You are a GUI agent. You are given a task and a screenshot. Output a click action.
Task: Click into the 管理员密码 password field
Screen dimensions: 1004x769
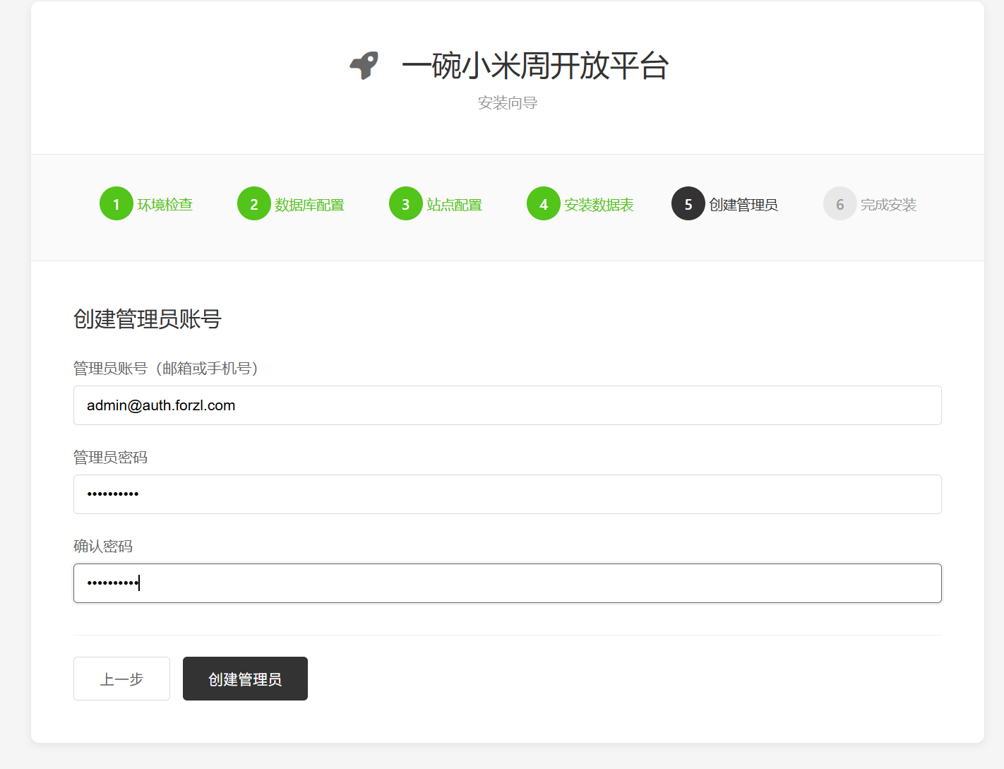507,494
